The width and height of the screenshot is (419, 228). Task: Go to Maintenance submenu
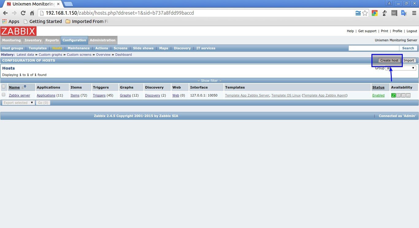coord(79,48)
